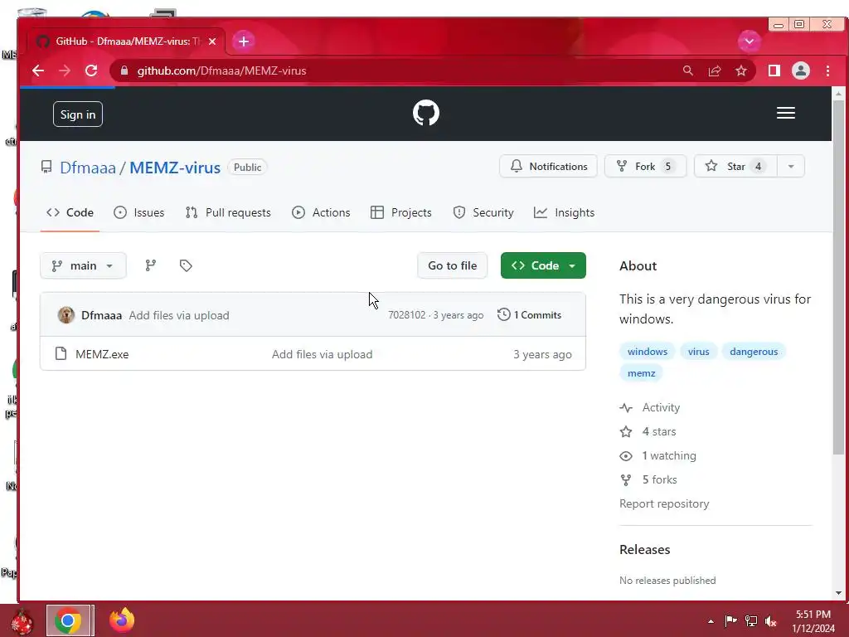This screenshot has height=637, width=849.
Task: Open commit message in the Dfmaaa row
Action: pos(179,315)
